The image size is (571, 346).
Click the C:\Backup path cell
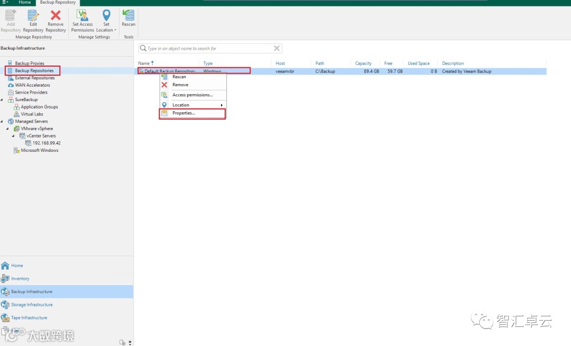pos(325,71)
